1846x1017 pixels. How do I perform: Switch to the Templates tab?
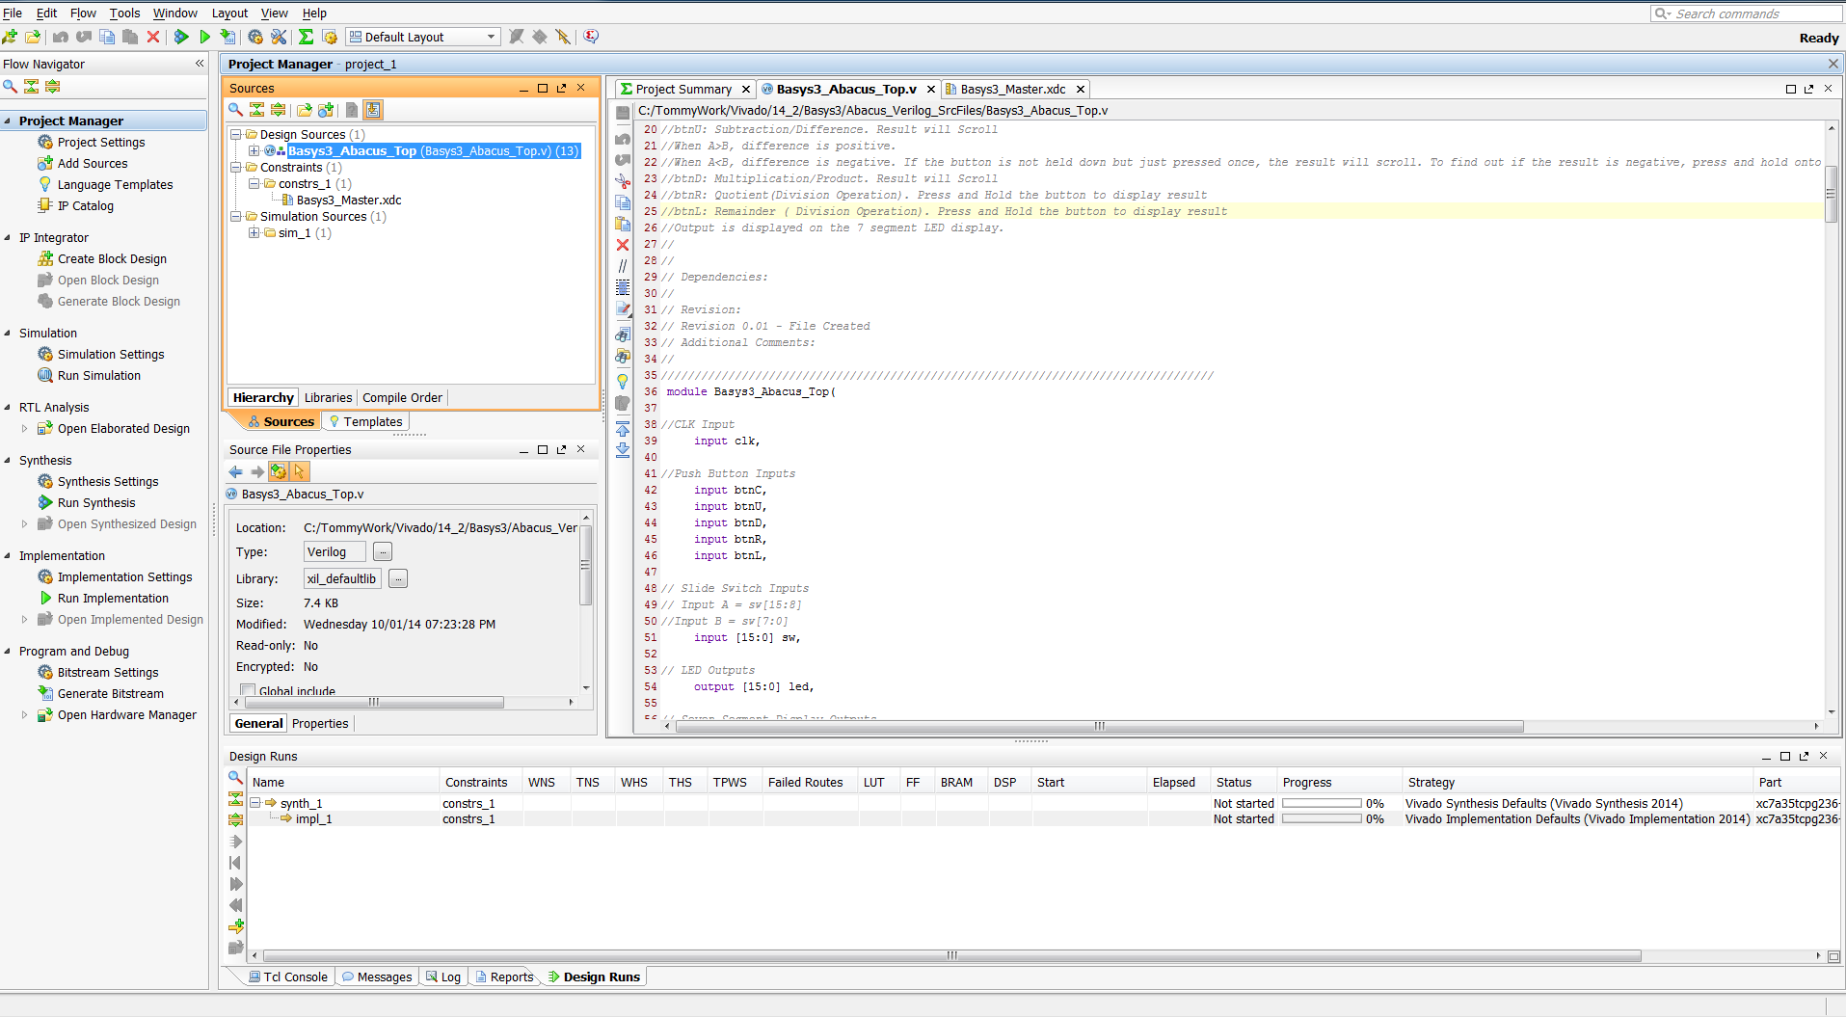[365, 421]
